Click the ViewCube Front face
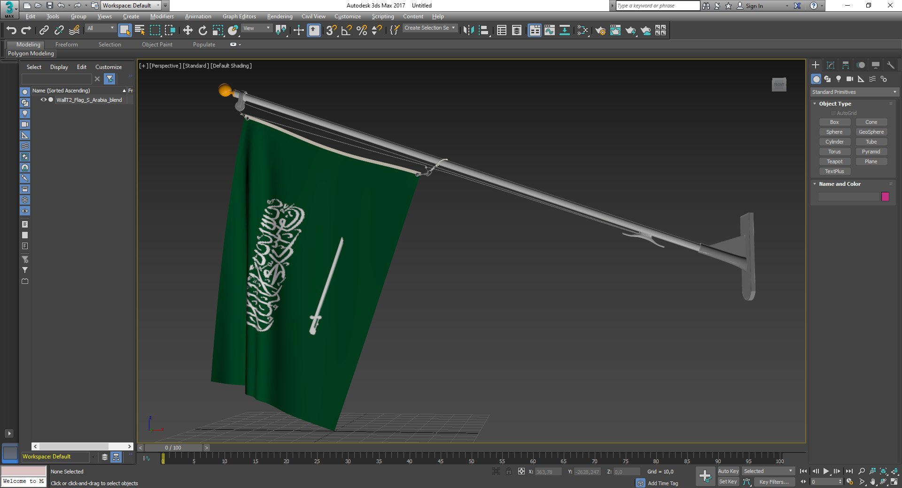This screenshot has width=902, height=488. (x=779, y=85)
